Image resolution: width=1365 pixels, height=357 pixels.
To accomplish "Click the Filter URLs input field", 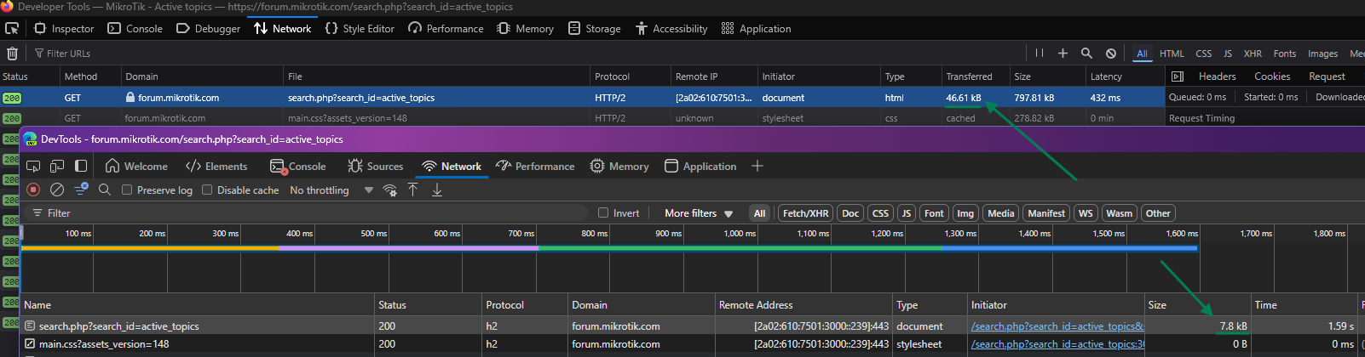I will click(x=68, y=54).
